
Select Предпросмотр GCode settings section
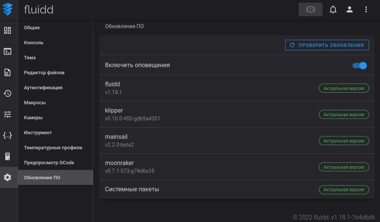(55, 163)
